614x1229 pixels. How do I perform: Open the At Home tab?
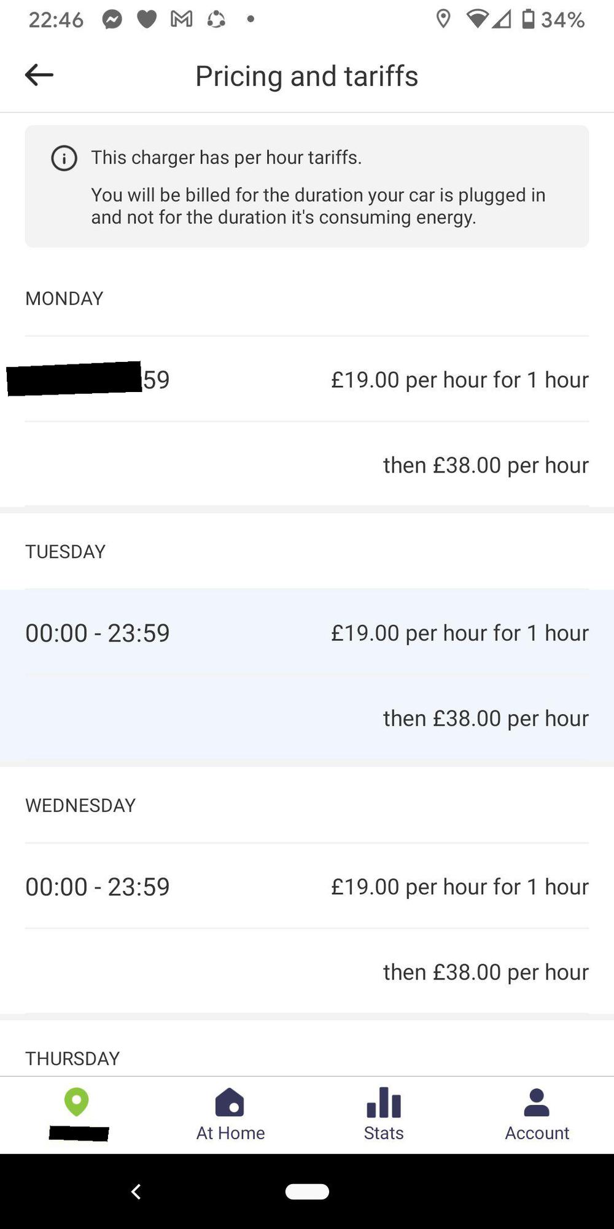[230, 1115]
